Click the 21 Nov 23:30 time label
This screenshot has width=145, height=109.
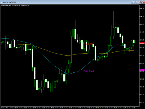68,108
